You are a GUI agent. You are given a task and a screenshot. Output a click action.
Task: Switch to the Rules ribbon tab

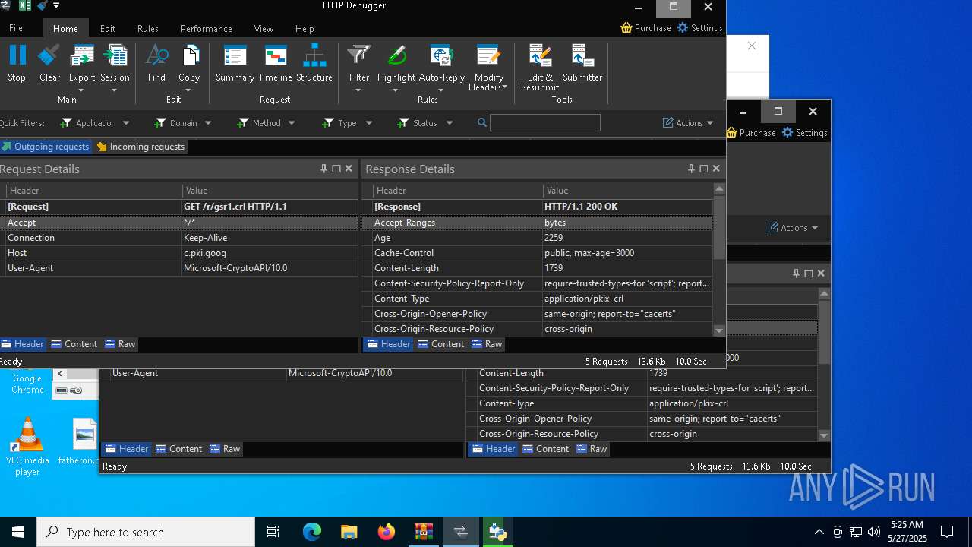(148, 29)
